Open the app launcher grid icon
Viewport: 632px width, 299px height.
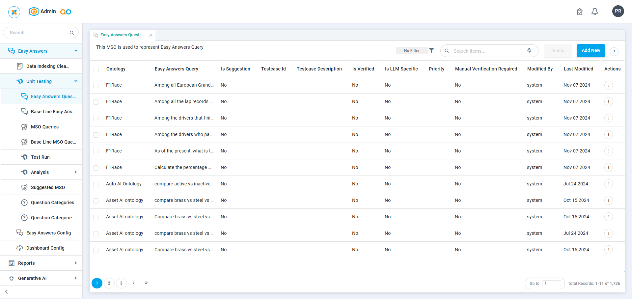click(x=14, y=12)
